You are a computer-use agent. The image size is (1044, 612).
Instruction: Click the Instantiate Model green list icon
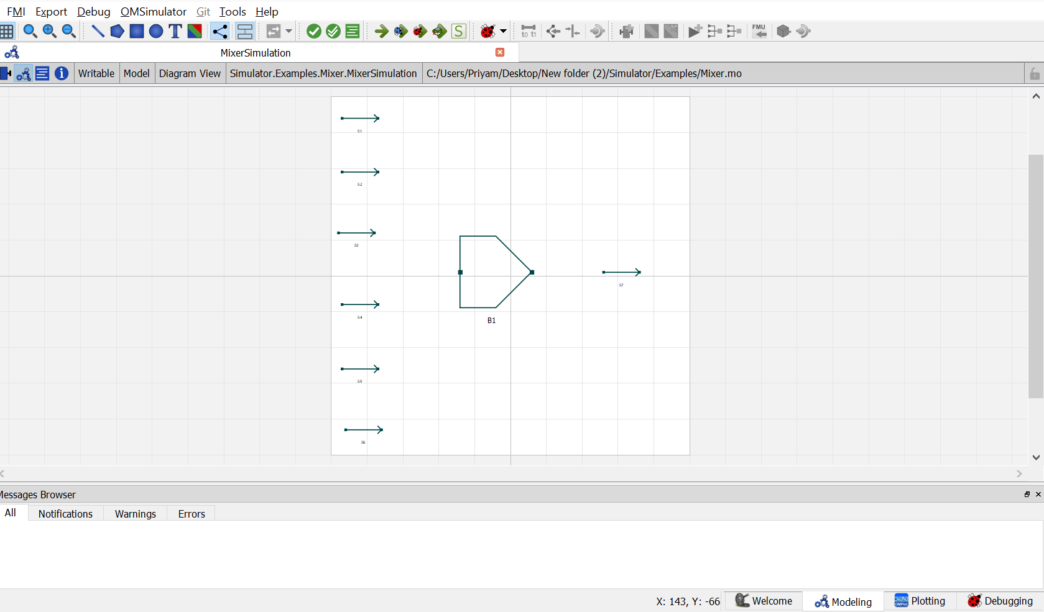353,31
